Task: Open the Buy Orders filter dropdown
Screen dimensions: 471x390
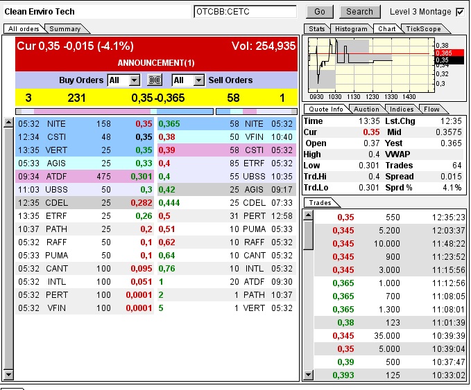Action: [134, 80]
